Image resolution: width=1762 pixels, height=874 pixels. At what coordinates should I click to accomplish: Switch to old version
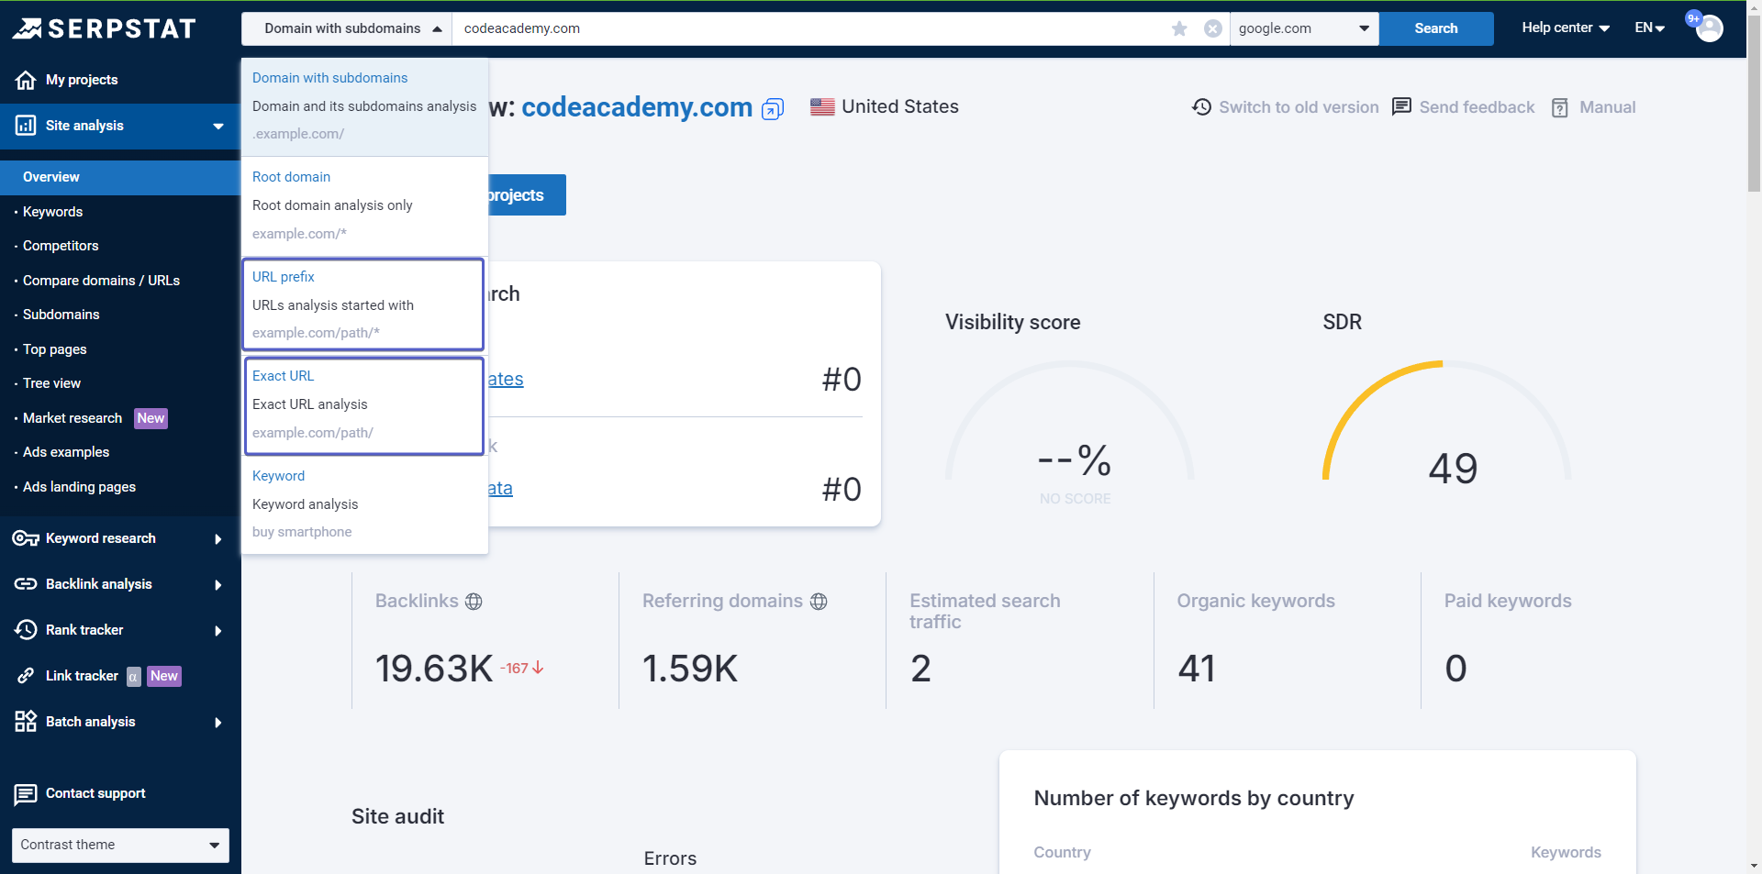1286,107
